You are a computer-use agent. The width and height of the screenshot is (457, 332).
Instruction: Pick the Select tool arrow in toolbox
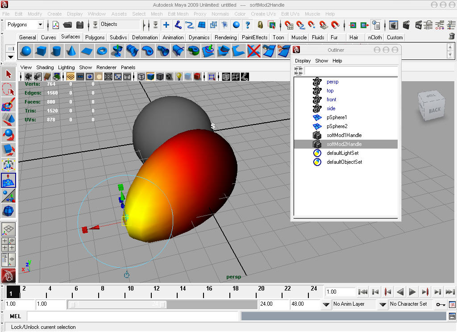(x=8, y=75)
